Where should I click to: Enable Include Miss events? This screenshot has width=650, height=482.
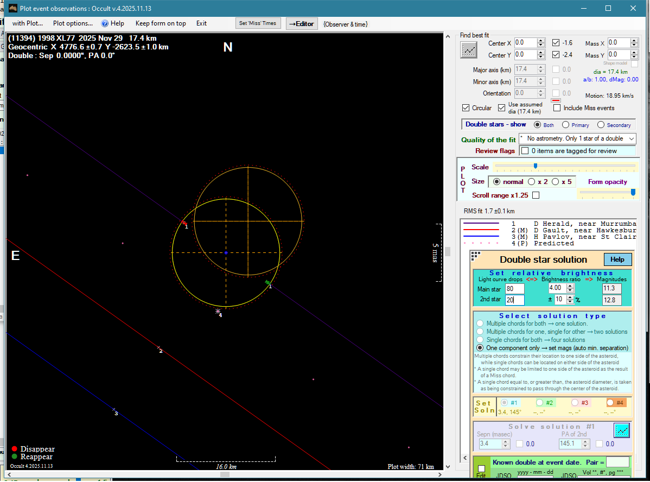(557, 108)
